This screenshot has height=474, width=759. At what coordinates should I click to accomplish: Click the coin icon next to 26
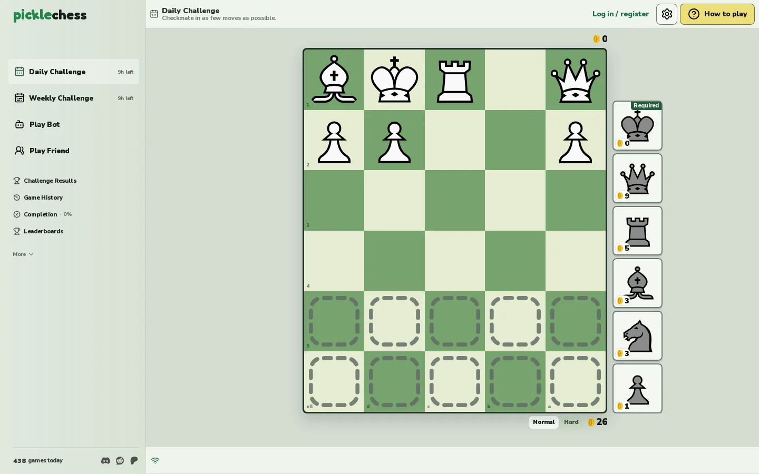pyautogui.click(x=591, y=422)
